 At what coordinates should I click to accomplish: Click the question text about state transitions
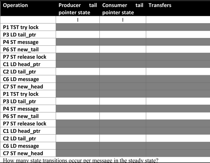pos(81,160)
